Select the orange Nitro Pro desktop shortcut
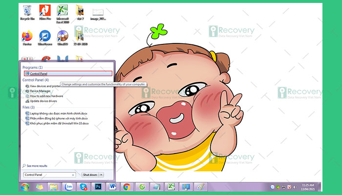 (45, 13)
